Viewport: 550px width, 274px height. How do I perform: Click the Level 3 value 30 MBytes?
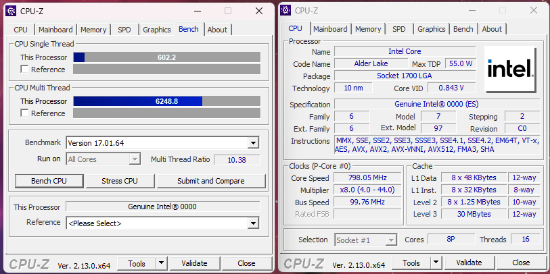pyautogui.click(x=474, y=214)
